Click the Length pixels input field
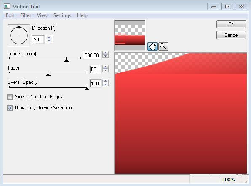The image size is (251, 186). (92, 55)
